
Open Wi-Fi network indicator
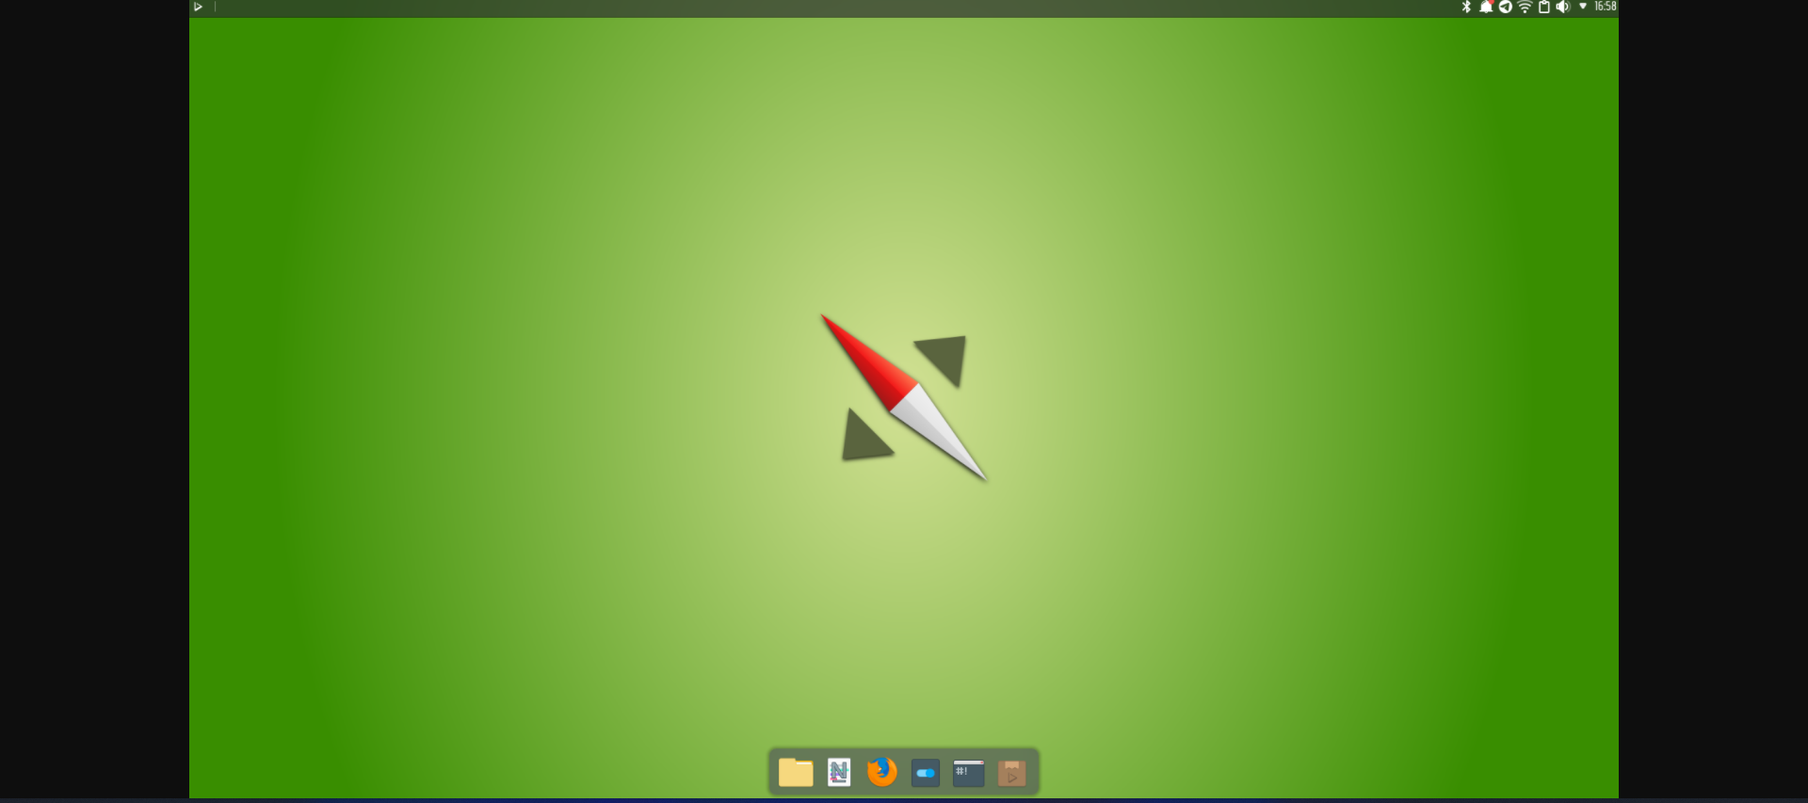click(1525, 7)
